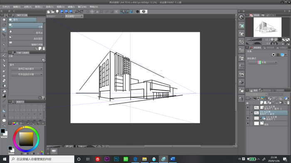Hide the paper 纸张 layer
The height and width of the screenshot is (163, 291).
coord(248,124)
